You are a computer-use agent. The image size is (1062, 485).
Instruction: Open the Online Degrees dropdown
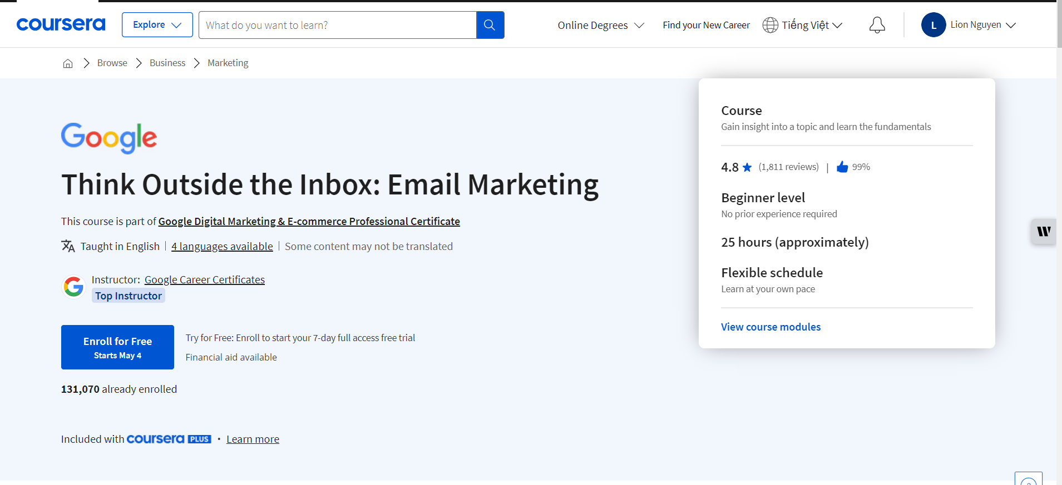[x=601, y=25]
